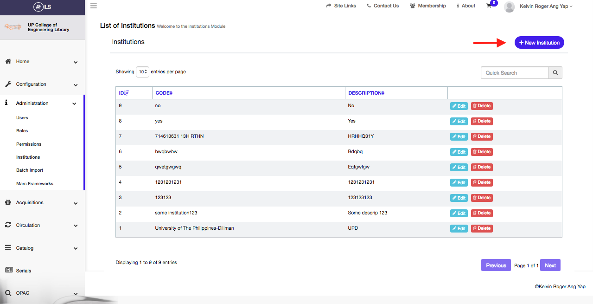
Task: Click the hamburger menu icon
Action: 94,6
